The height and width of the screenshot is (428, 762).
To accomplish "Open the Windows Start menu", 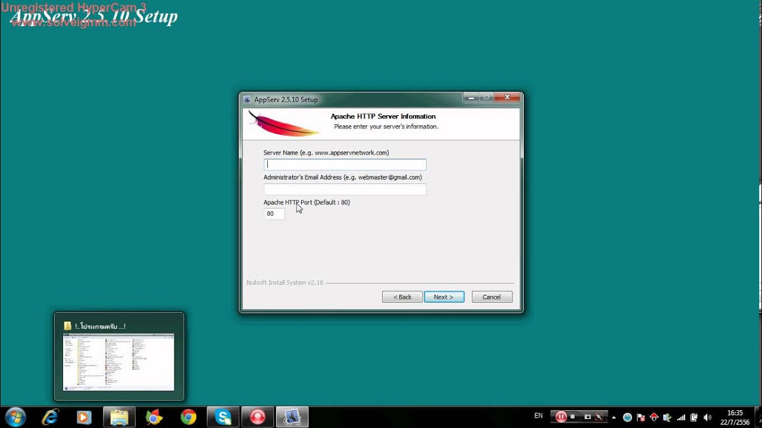I will point(15,417).
